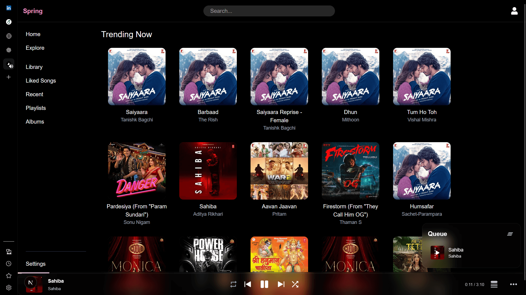Open Liked Songs
Image resolution: width=526 pixels, height=295 pixels.
pyautogui.click(x=41, y=81)
